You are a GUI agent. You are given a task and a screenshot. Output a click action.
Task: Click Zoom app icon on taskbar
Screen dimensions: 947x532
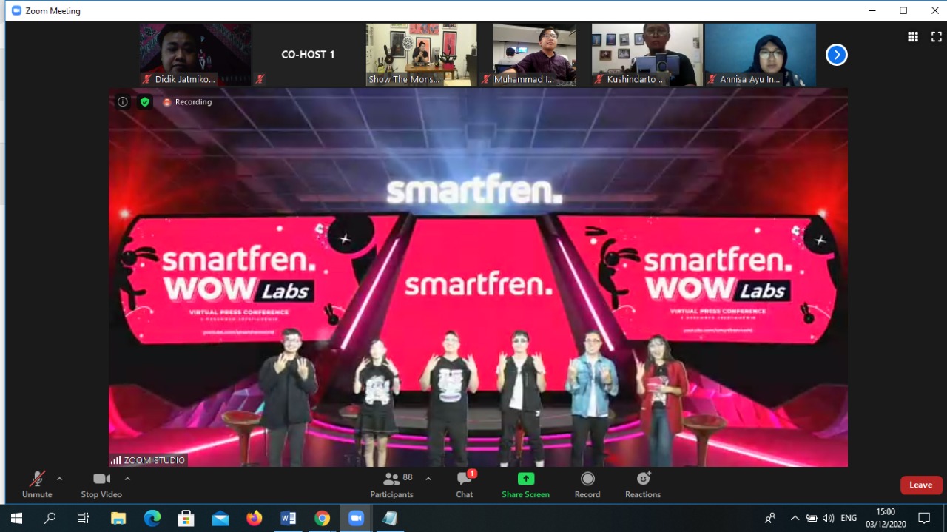click(357, 518)
